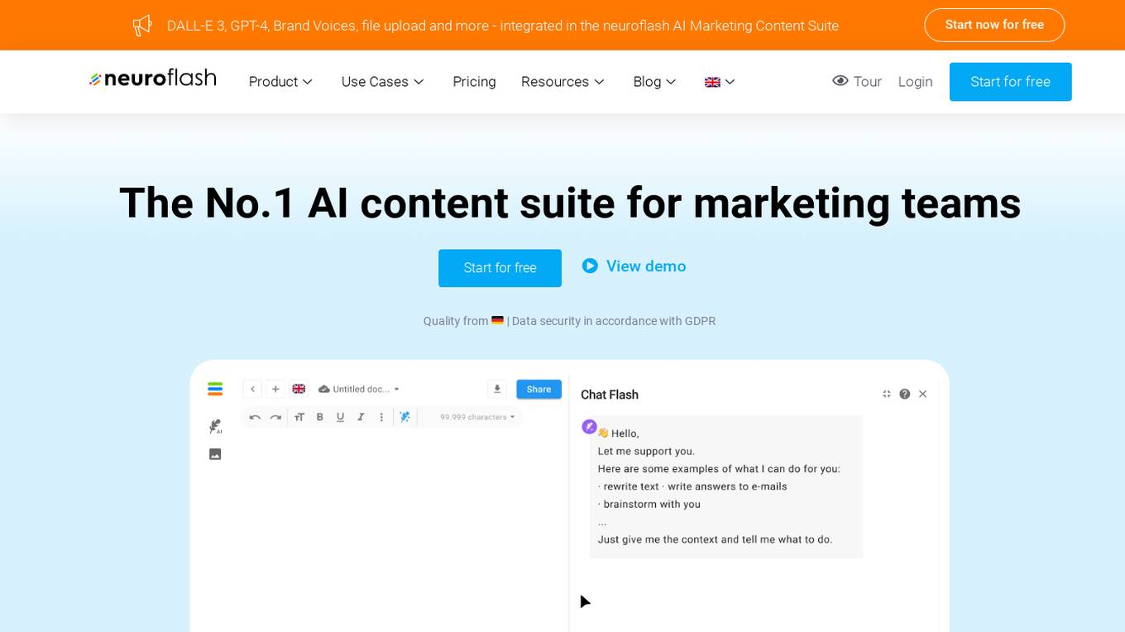Click the Chat Flash title
The width and height of the screenshot is (1125, 632).
(x=610, y=395)
